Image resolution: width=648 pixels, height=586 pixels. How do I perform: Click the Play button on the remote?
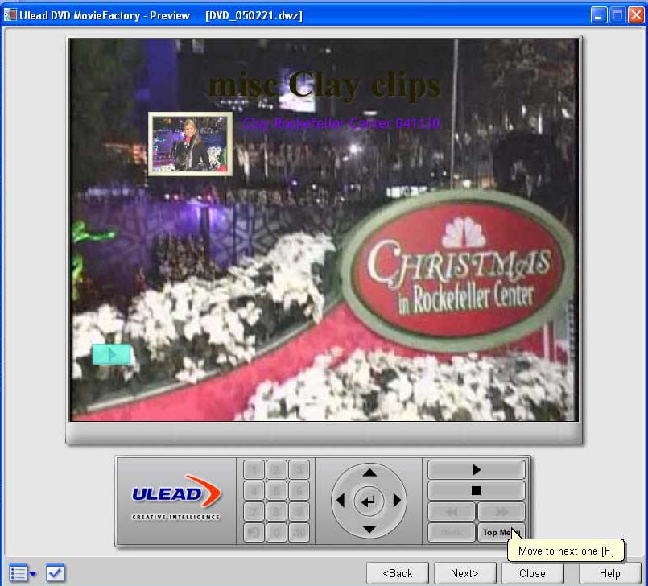point(476,469)
